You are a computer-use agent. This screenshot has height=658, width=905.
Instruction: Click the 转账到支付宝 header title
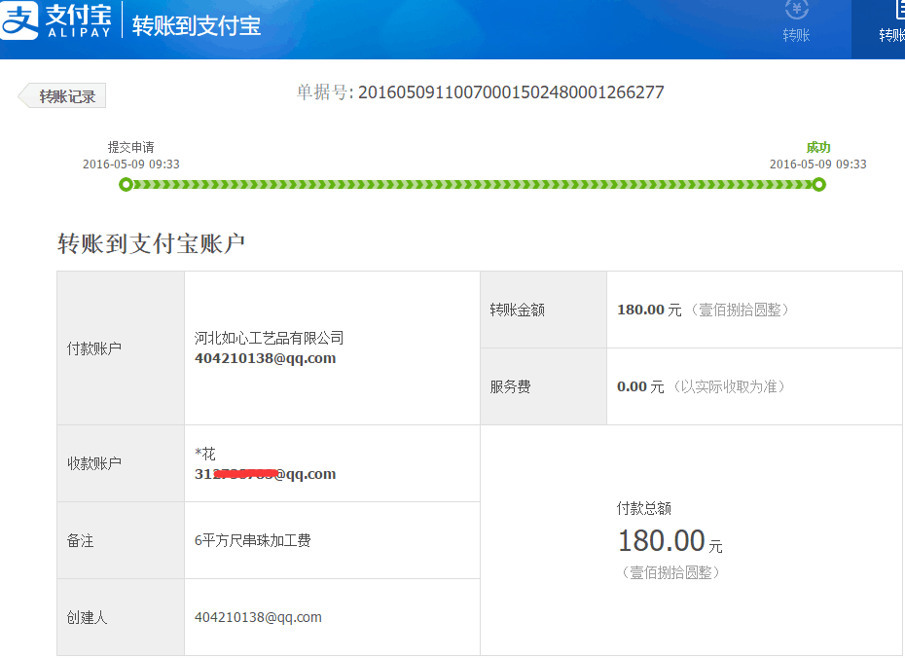pos(197,25)
